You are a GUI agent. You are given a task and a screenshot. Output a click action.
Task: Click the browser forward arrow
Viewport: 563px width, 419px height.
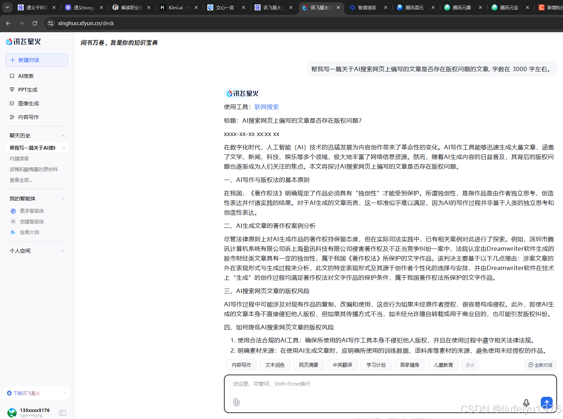pyautogui.click(x=21, y=23)
